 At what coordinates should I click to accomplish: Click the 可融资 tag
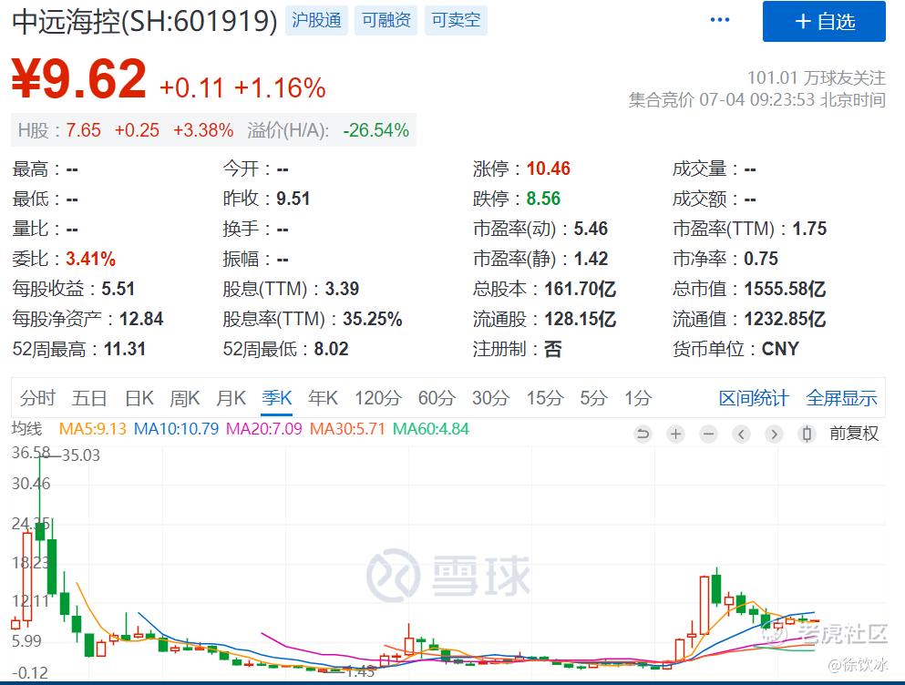(x=386, y=20)
